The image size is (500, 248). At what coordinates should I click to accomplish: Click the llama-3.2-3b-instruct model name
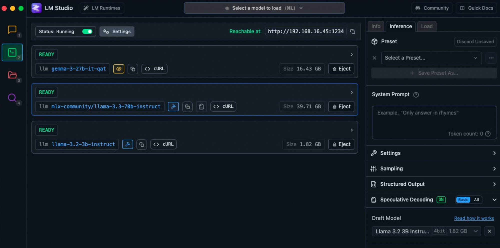83,144
